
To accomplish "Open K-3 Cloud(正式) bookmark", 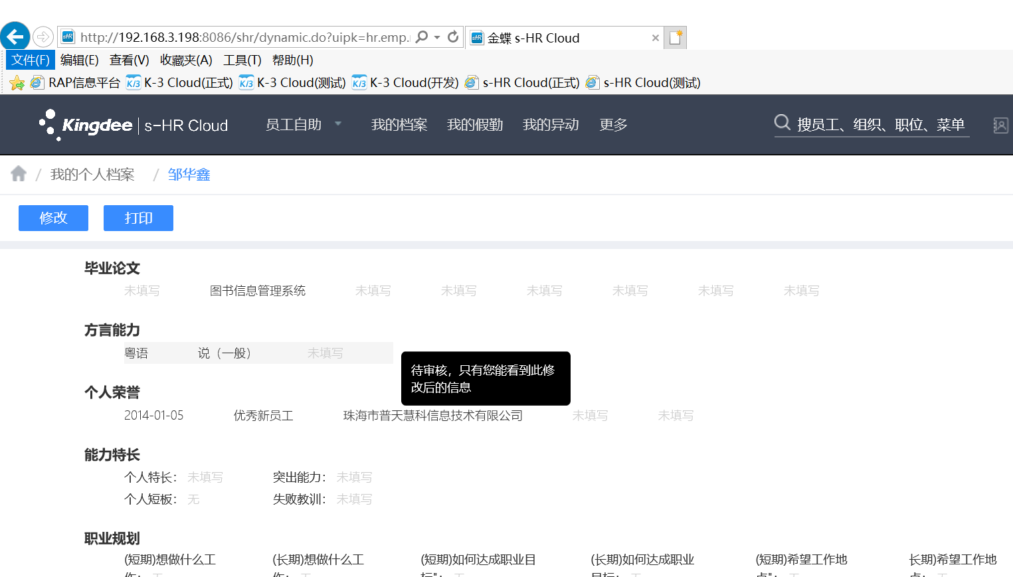I will 180,82.
